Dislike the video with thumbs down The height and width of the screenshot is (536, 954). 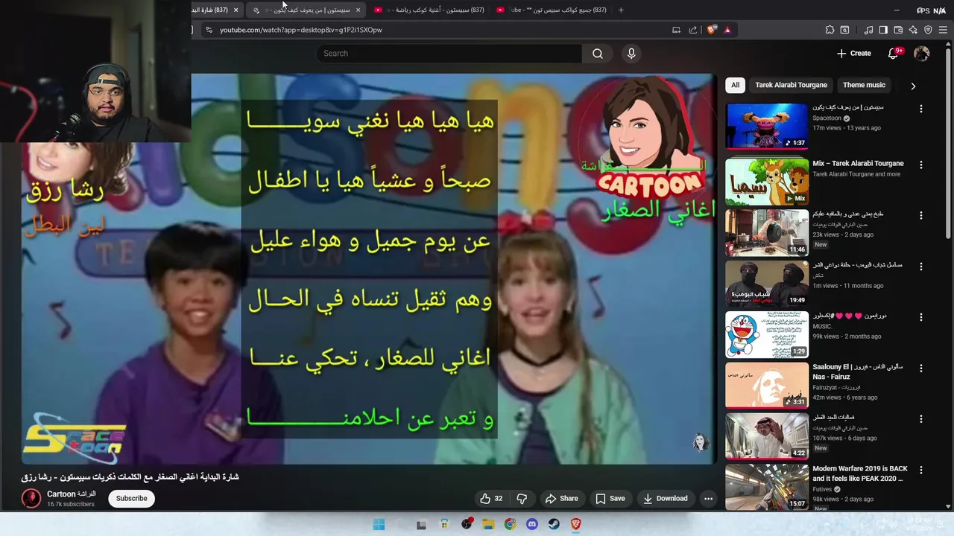(522, 499)
